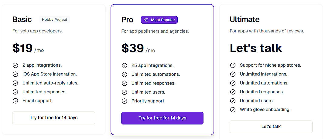Click the Hobby Project badge
Image resolution: width=325 pixels, height=139 pixels.
pyautogui.click(x=55, y=20)
